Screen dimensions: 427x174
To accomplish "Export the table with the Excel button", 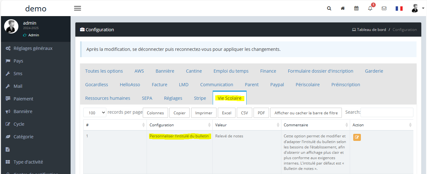I will 226,113.
